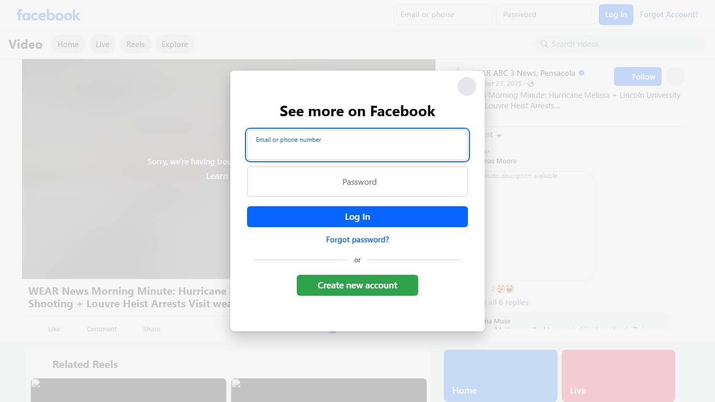Click the Follow button for WEAR ABC 3

click(638, 76)
